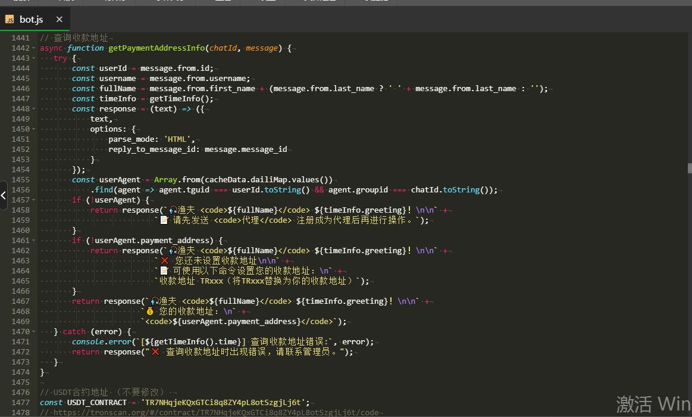Screen dimensions: 692x417
Task: Collapse the getPaymentAddressInfo function at line 1442
Action: tap(33, 48)
